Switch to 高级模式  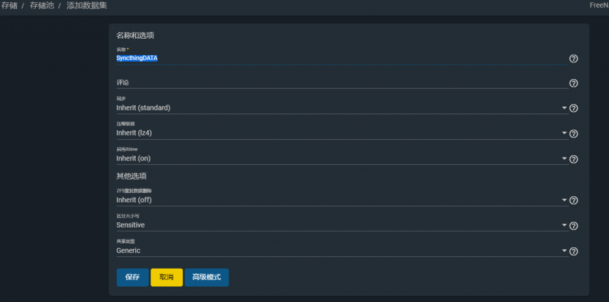[x=206, y=278]
